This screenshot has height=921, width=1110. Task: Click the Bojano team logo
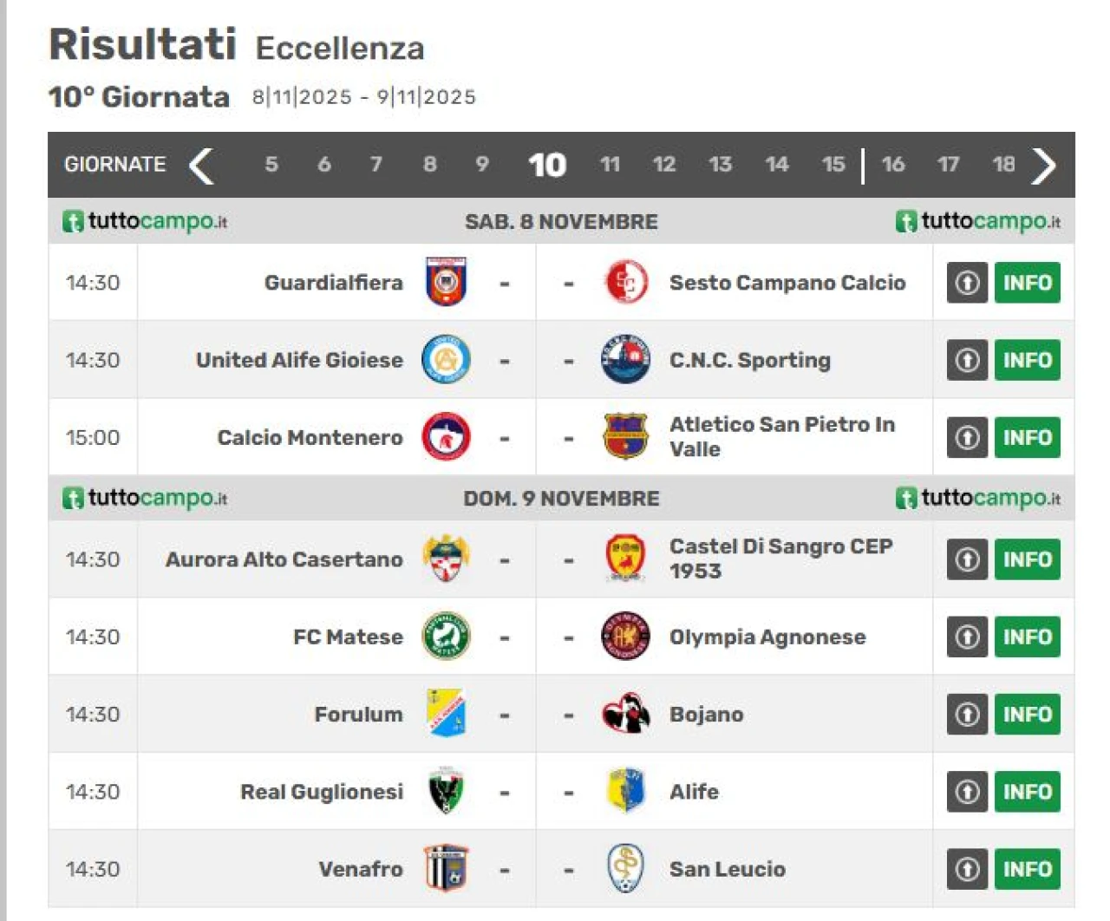[625, 714]
